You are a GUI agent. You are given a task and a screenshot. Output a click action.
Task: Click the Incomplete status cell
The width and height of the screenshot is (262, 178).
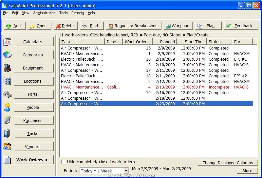pyautogui.click(x=219, y=87)
